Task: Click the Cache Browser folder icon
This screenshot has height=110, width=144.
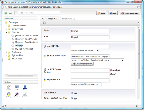Action: click(9, 26)
